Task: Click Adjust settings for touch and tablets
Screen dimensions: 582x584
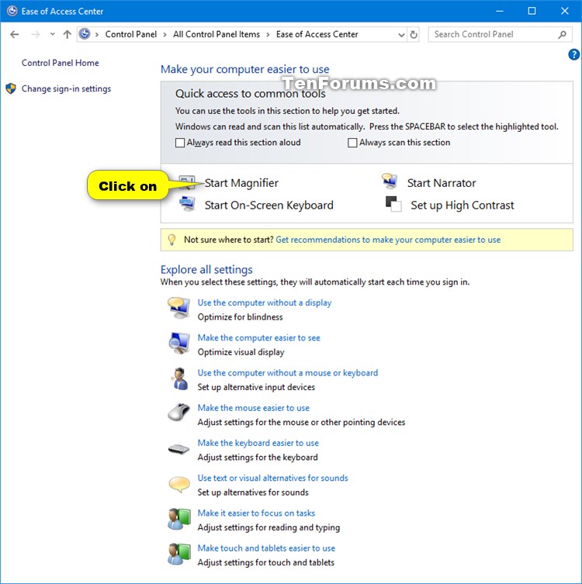Action: tap(266, 562)
